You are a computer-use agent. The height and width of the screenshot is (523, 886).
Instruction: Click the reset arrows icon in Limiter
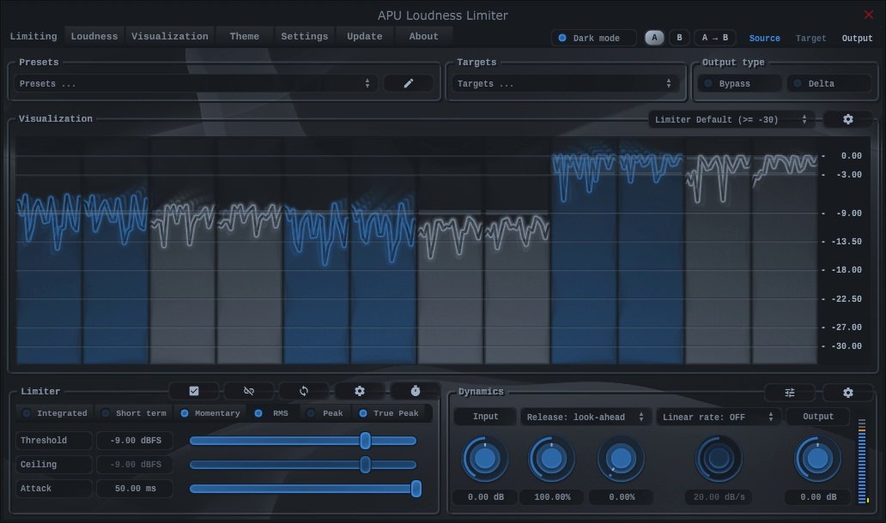point(304,391)
